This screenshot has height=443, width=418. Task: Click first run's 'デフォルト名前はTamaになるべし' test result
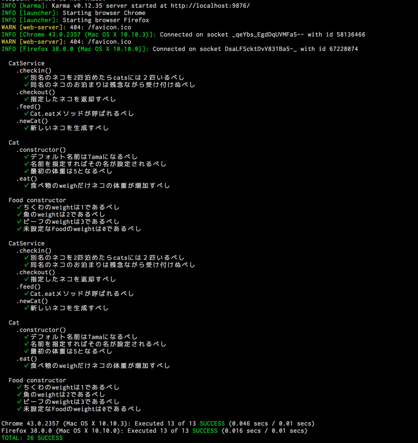[81, 157]
